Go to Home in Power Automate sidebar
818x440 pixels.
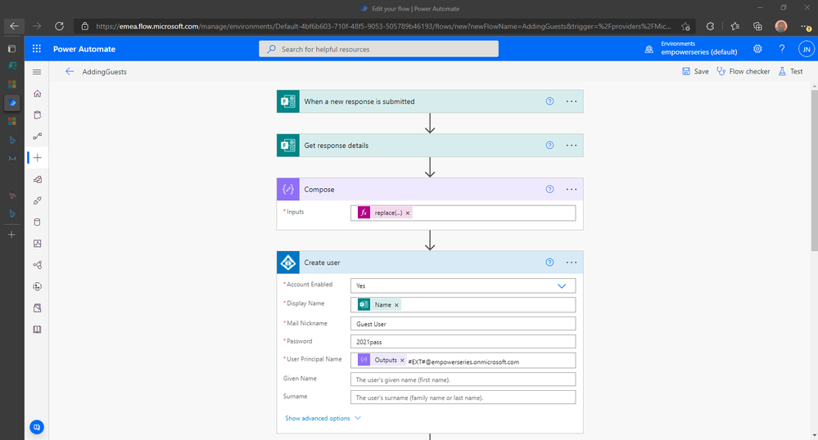(37, 93)
